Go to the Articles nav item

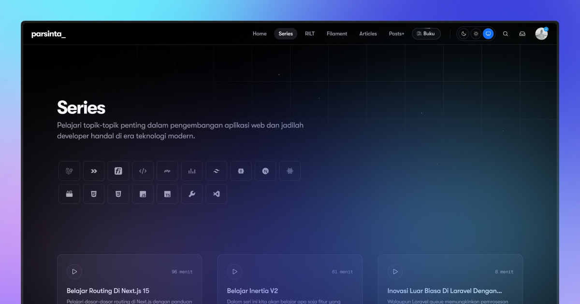368,34
